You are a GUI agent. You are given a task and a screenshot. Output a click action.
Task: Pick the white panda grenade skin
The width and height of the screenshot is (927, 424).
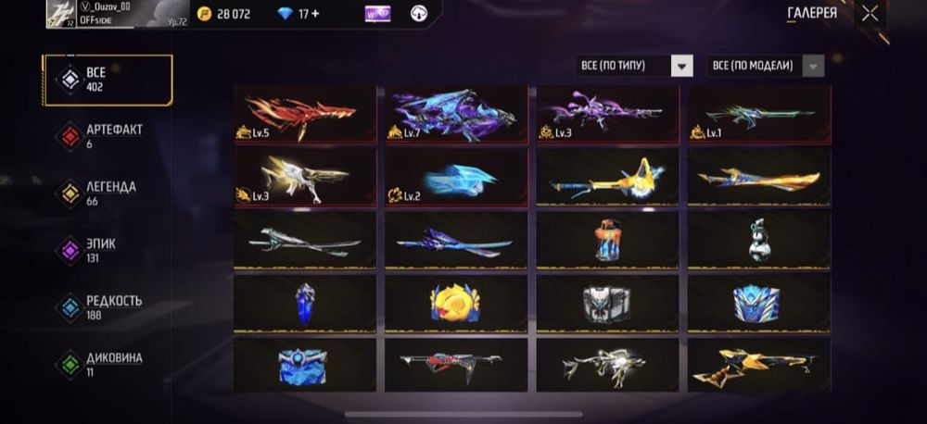[x=759, y=241]
